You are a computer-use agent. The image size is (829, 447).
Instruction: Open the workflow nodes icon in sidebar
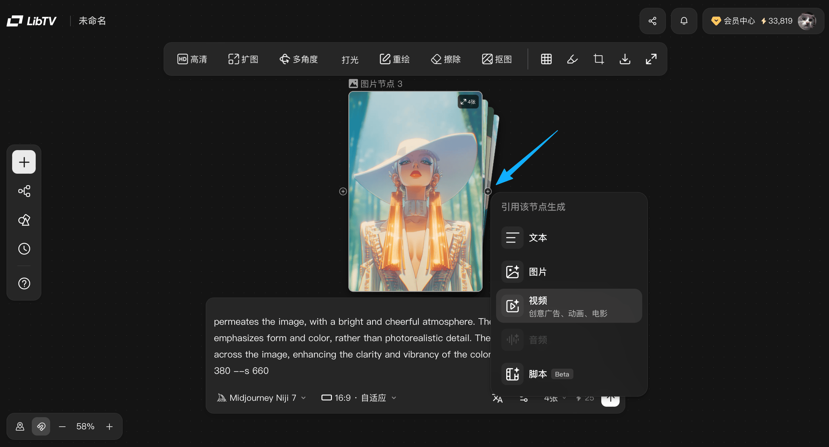(x=24, y=191)
